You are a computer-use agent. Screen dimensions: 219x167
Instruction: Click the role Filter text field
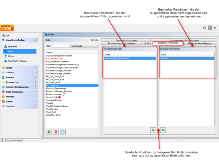tap(61, 46)
